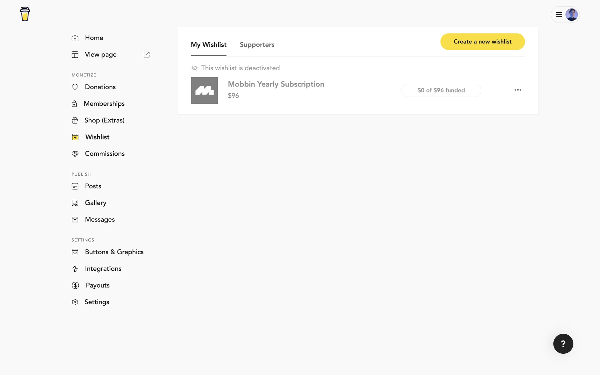This screenshot has width=600, height=375.
Task: Click the Memberships lock icon
Action: point(74,104)
